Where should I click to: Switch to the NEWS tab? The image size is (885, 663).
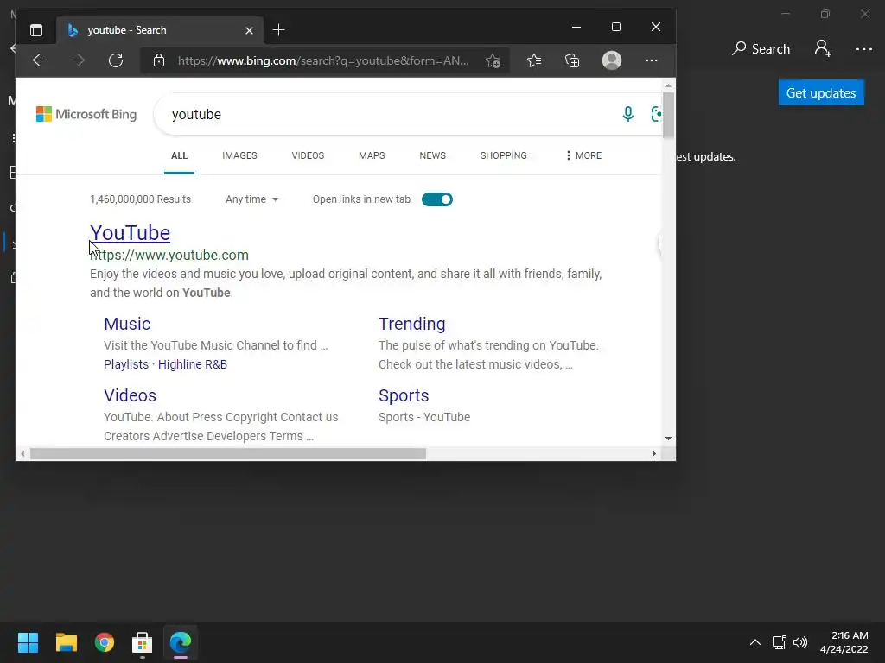[x=432, y=155]
